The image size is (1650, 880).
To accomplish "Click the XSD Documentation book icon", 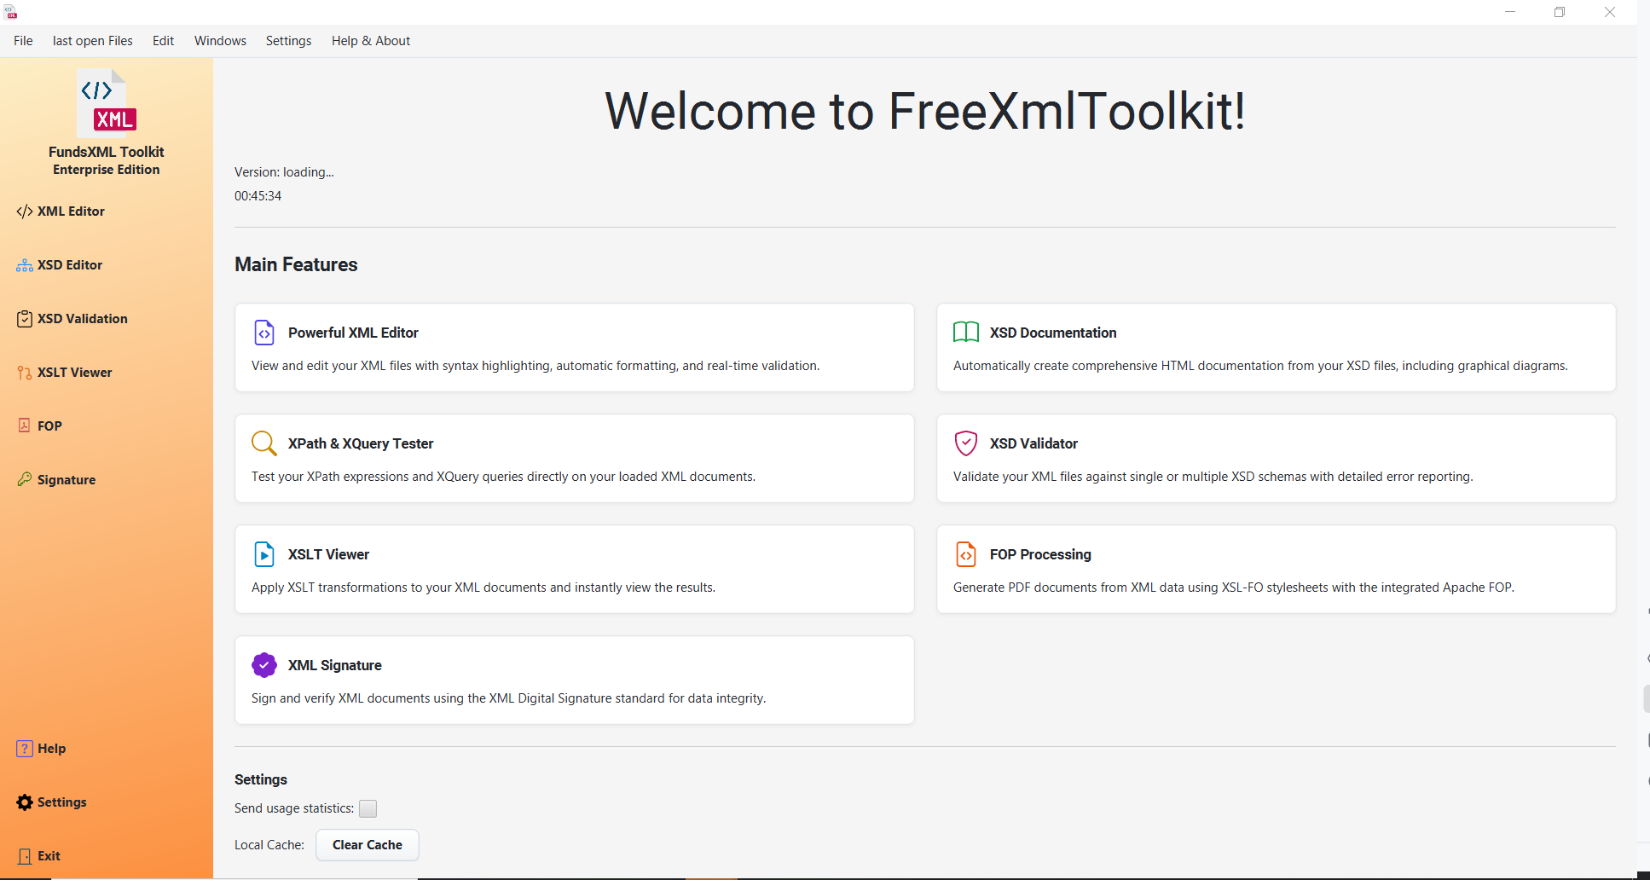I will coord(966,333).
